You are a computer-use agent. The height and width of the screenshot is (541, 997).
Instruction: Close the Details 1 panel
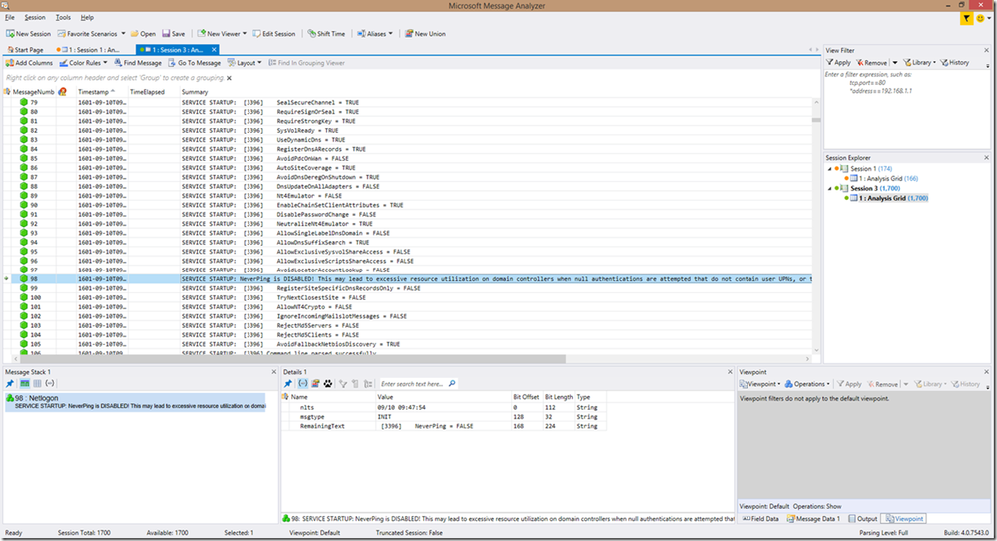click(730, 372)
